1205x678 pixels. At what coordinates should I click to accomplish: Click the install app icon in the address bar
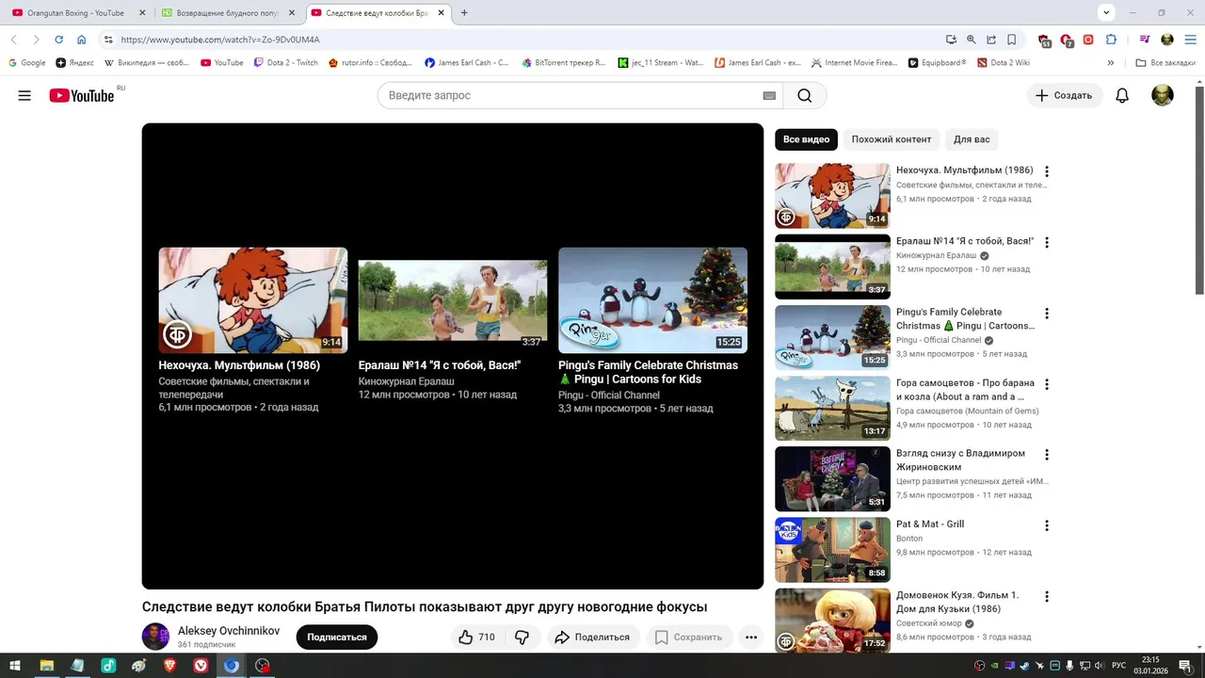(951, 40)
